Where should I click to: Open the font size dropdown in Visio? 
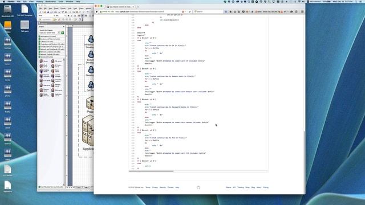click(64, 15)
